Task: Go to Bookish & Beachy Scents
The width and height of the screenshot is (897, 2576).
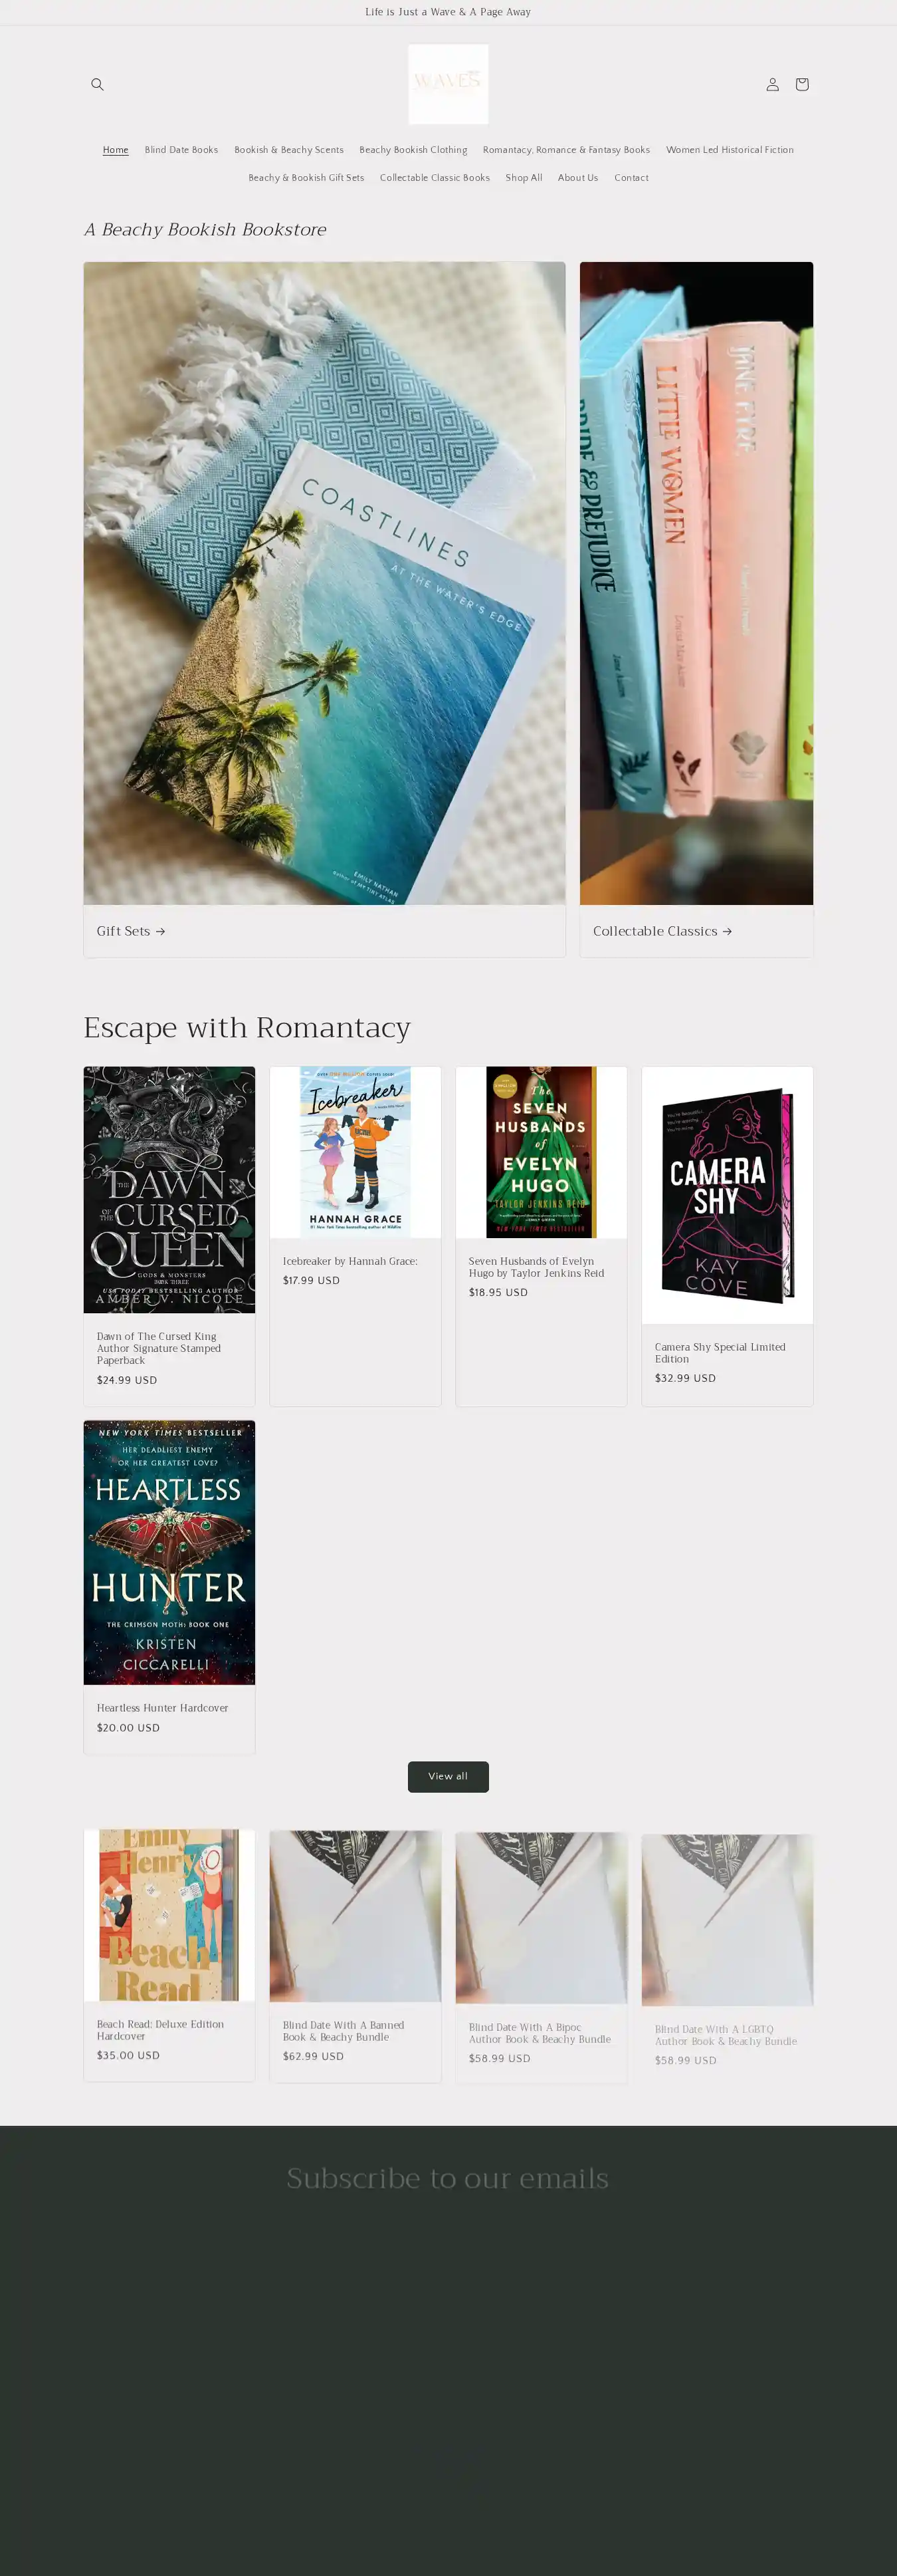Action: coord(288,150)
